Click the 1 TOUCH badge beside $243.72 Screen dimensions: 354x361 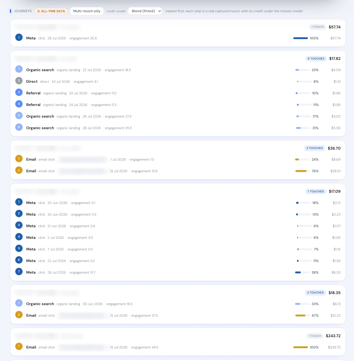click(315, 336)
